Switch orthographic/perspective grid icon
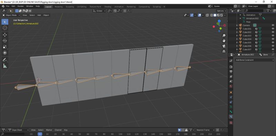276x136 pixels. tap(224, 51)
